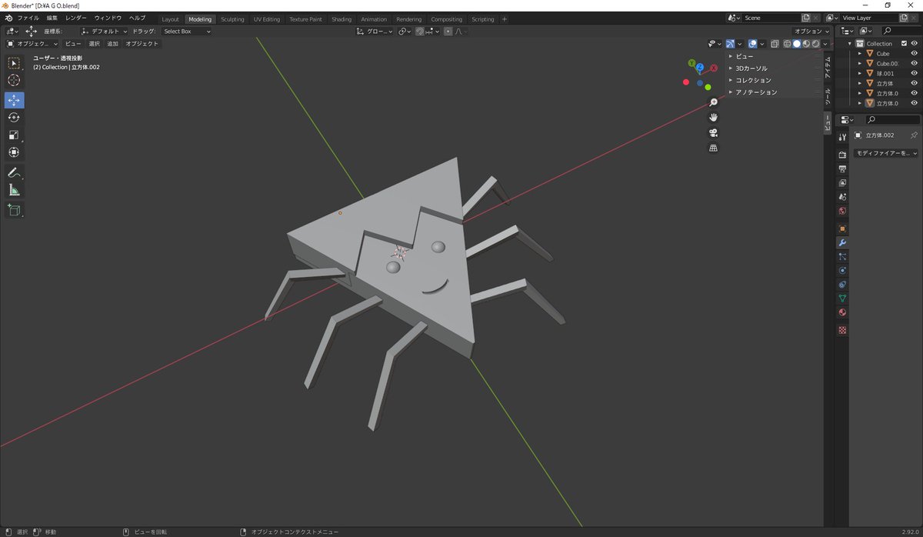Toggle proportional editing in header
923x537 pixels.
coord(448,32)
